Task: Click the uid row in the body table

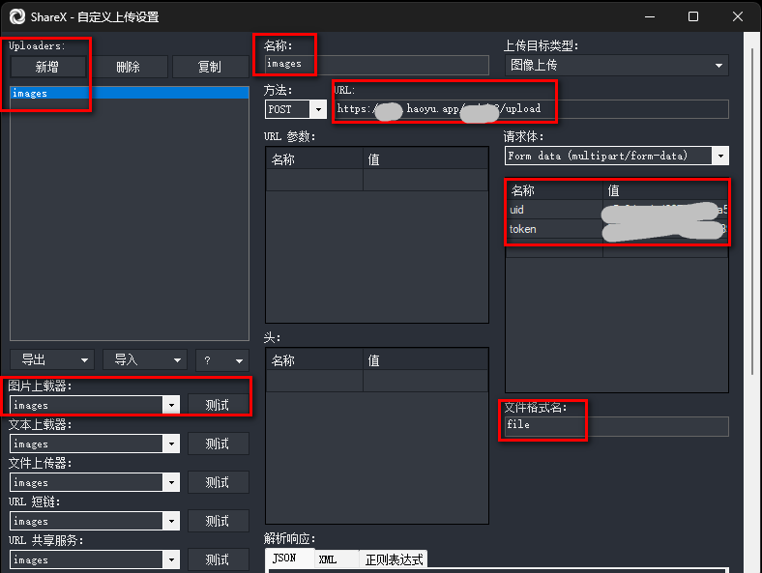Action: click(x=617, y=210)
